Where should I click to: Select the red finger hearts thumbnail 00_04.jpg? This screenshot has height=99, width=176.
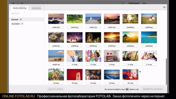click(x=75, y=75)
